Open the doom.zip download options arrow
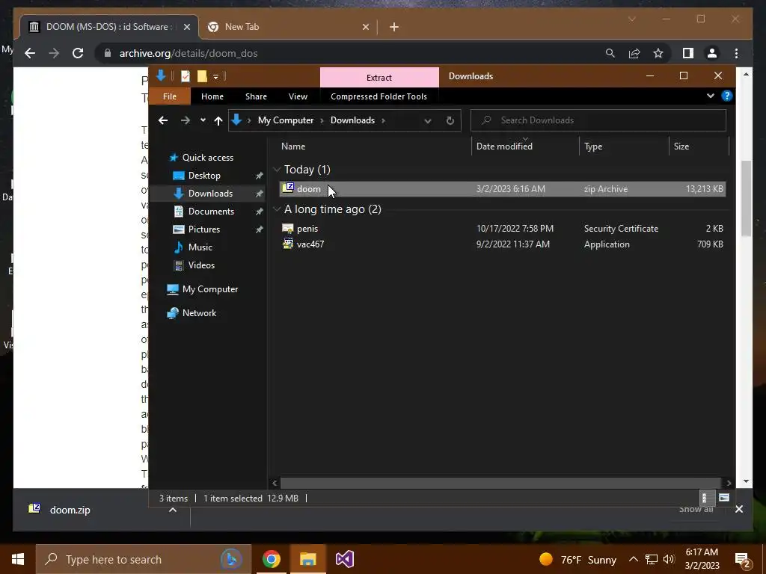This screenshot has width=766, height=574. click(173, 510)
